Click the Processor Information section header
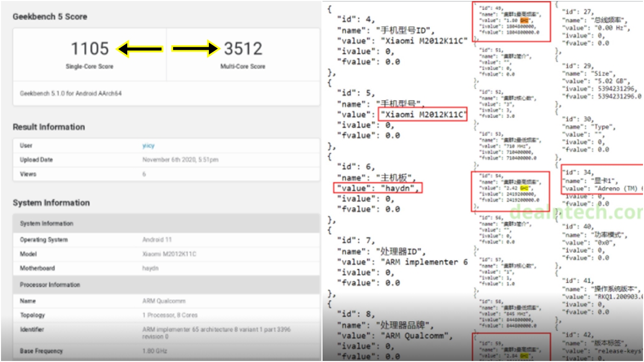 coord(50,285)
